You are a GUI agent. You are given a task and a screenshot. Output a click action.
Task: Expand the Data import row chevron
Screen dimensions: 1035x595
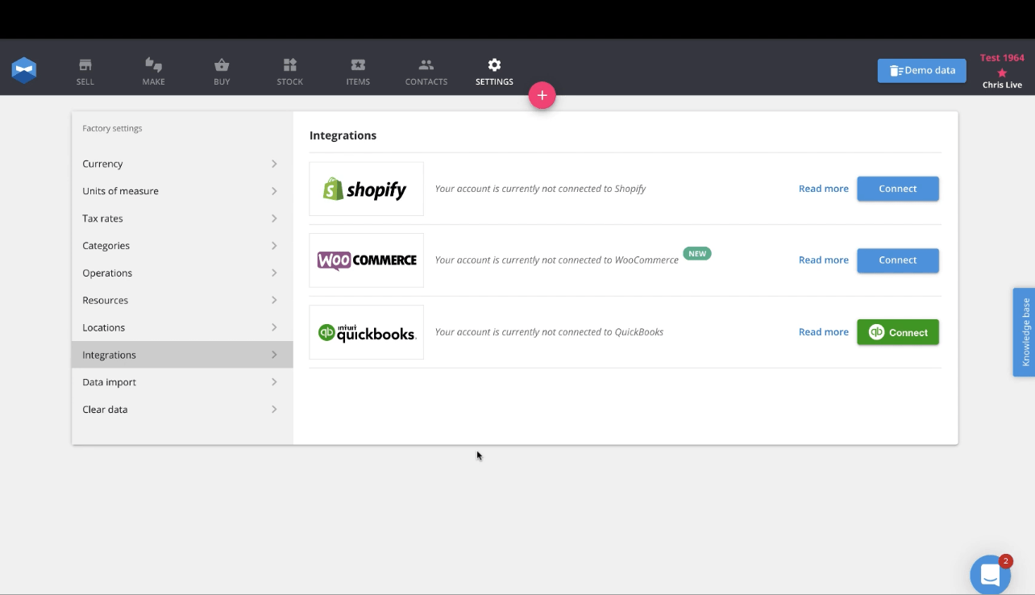click(x=274, y=382)
